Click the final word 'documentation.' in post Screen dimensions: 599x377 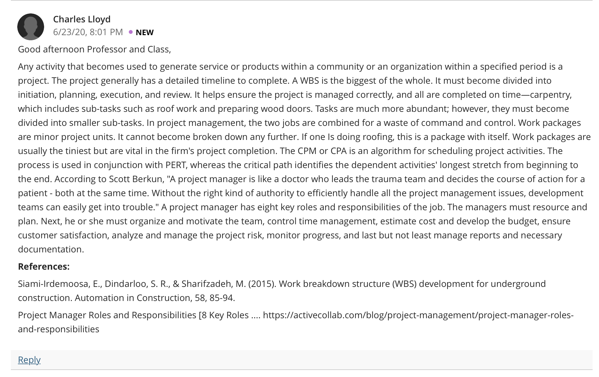[51, 249]
